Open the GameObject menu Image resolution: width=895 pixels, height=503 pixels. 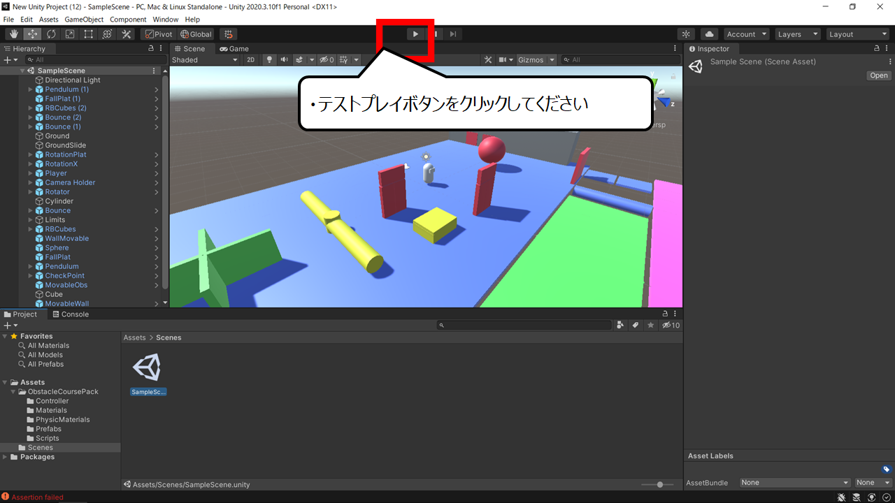coord(83,20)
